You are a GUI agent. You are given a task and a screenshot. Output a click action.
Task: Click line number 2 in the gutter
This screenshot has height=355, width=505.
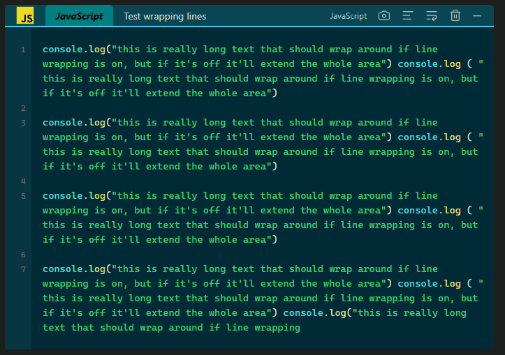pyautogui.click(x=23, y=108)
